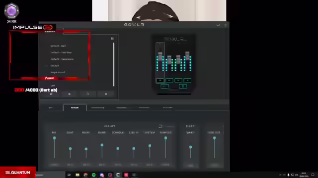This screenshot has width=318, height=178.
Task: Click the value field under the LINE OUT slider
Action: click(x=214, y=165)
